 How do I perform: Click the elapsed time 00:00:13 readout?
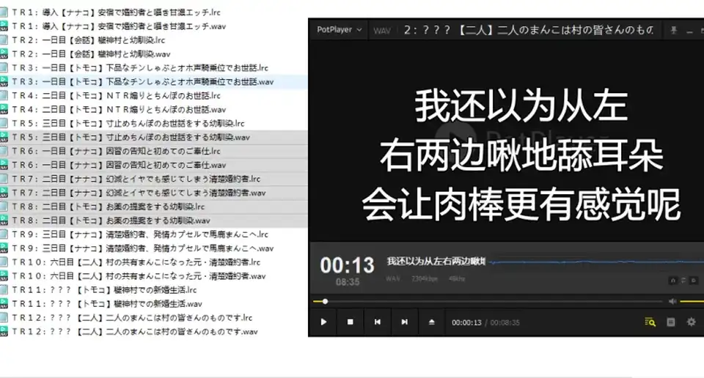[466, 322]
